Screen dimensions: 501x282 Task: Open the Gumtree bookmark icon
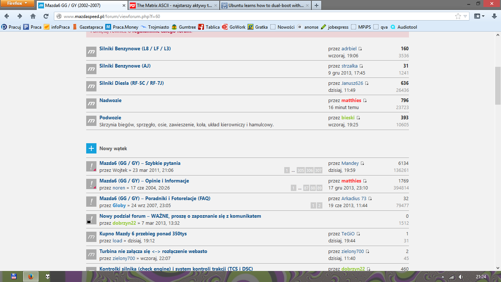tap(175, 27)
